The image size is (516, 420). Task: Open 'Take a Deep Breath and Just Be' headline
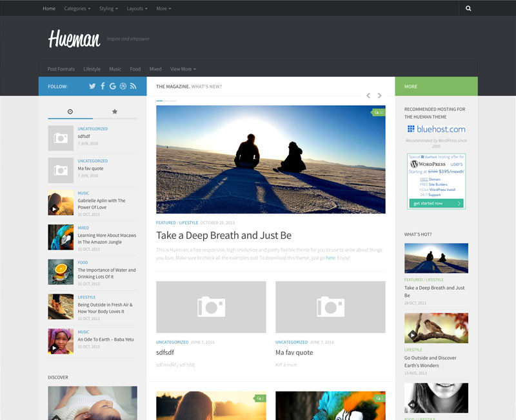tap(224, 235)
